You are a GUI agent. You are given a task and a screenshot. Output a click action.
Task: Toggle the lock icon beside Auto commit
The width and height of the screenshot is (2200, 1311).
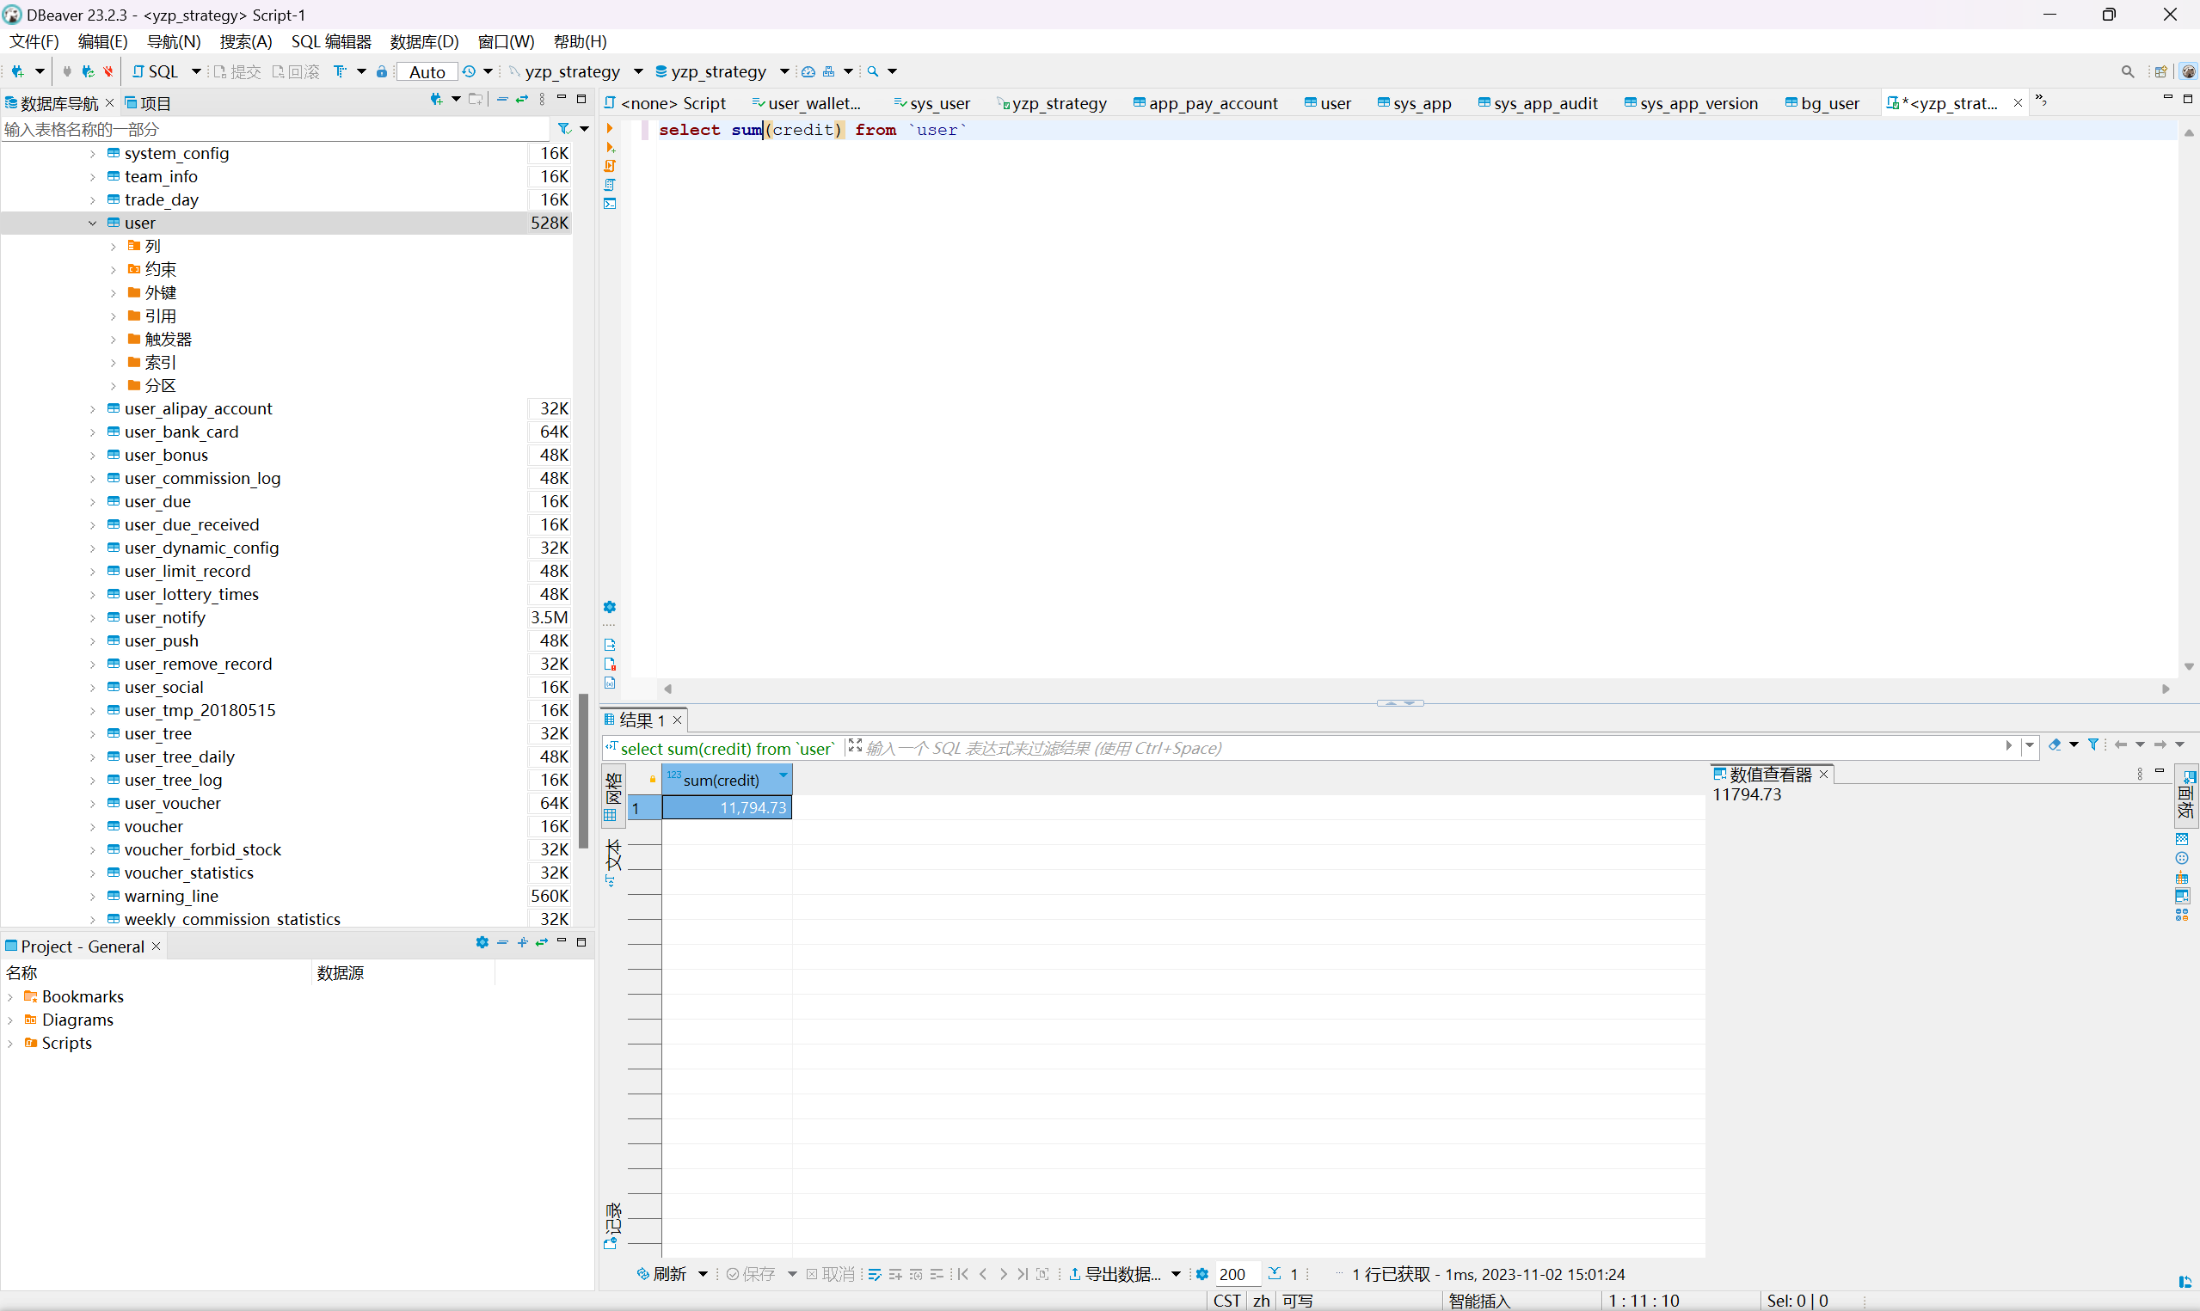[382, 71]
